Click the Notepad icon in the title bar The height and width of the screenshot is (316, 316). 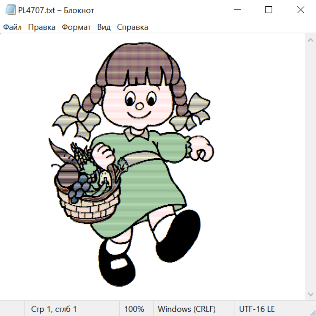point(10,10)
